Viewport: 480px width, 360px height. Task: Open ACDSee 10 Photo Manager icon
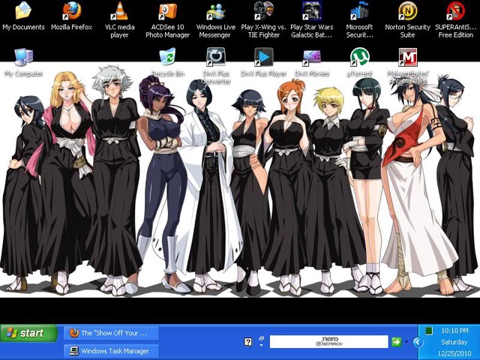point(167,10)
